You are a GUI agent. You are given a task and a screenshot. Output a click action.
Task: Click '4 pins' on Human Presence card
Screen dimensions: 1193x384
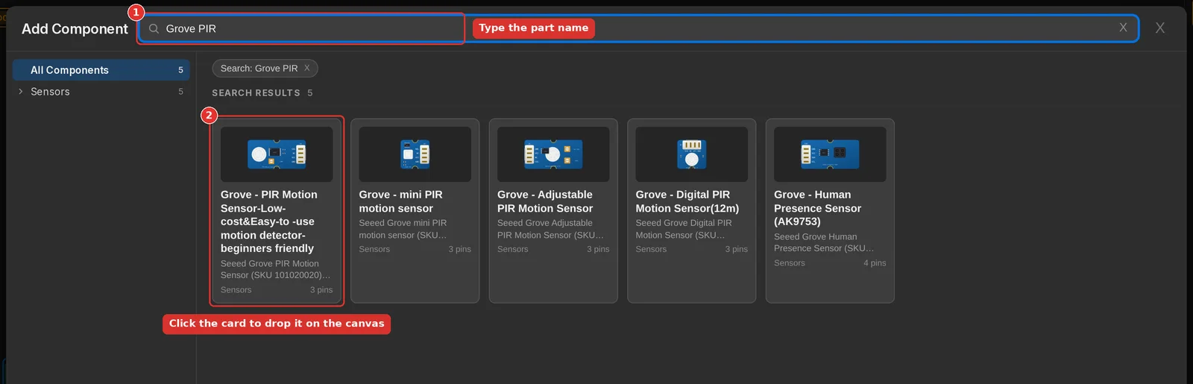click(x=875, y=263)
